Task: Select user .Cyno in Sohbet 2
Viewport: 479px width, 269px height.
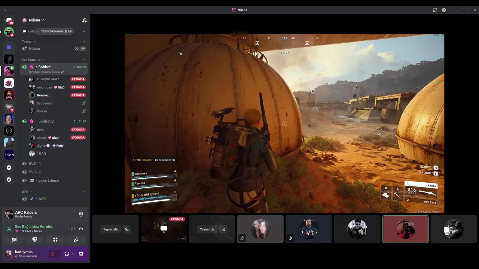Action: click(x=57, y=145)
